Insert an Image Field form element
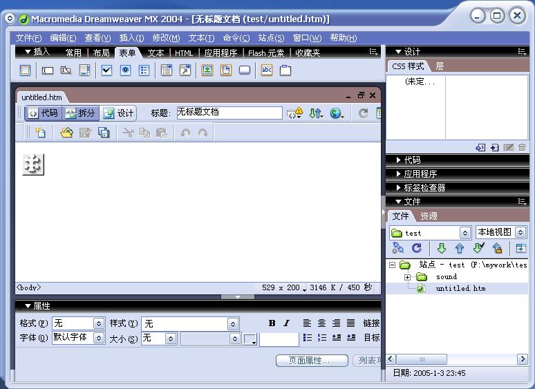Image resolution: width=535 pixels, height=389 pixels. click(207, 70)
